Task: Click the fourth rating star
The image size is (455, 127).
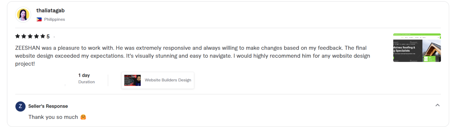Action: (36, 36)
